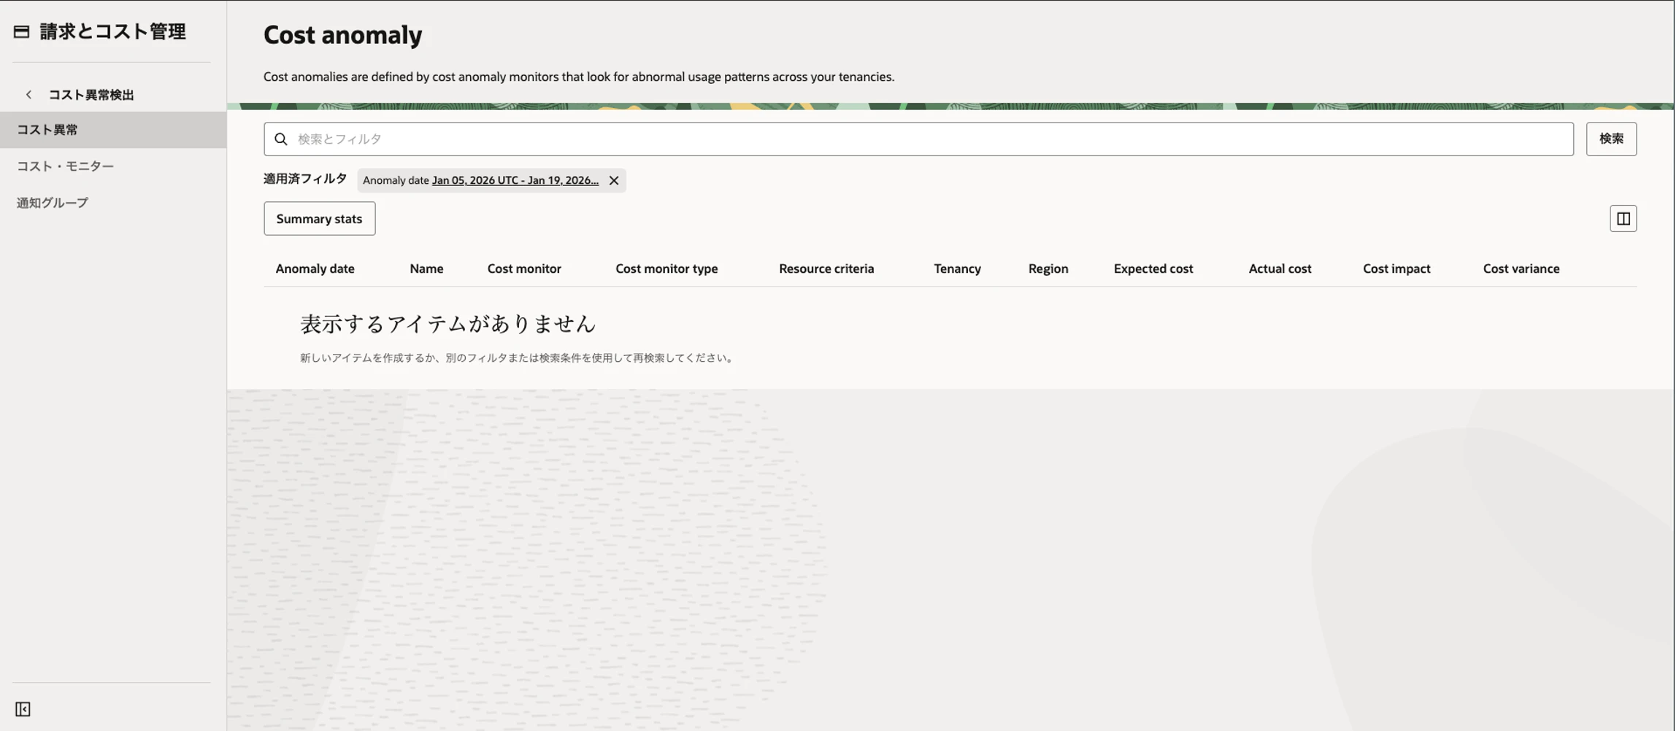Select コスト異常 in sidebar
The height and width of the screenshot is (731, 1679).
tap(113, 130)
